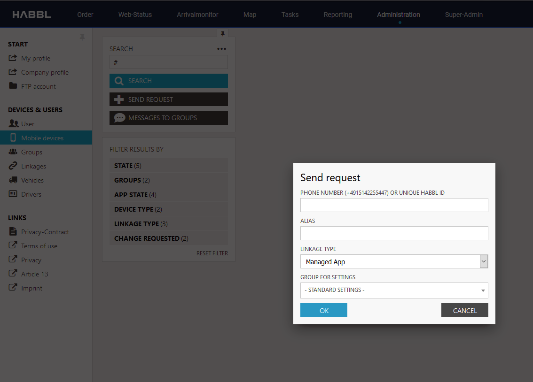
Task: Click the pin icon above search panel
Action: (223, 33)
